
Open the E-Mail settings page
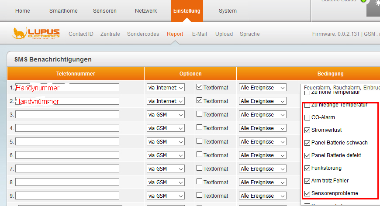[199, 34]
